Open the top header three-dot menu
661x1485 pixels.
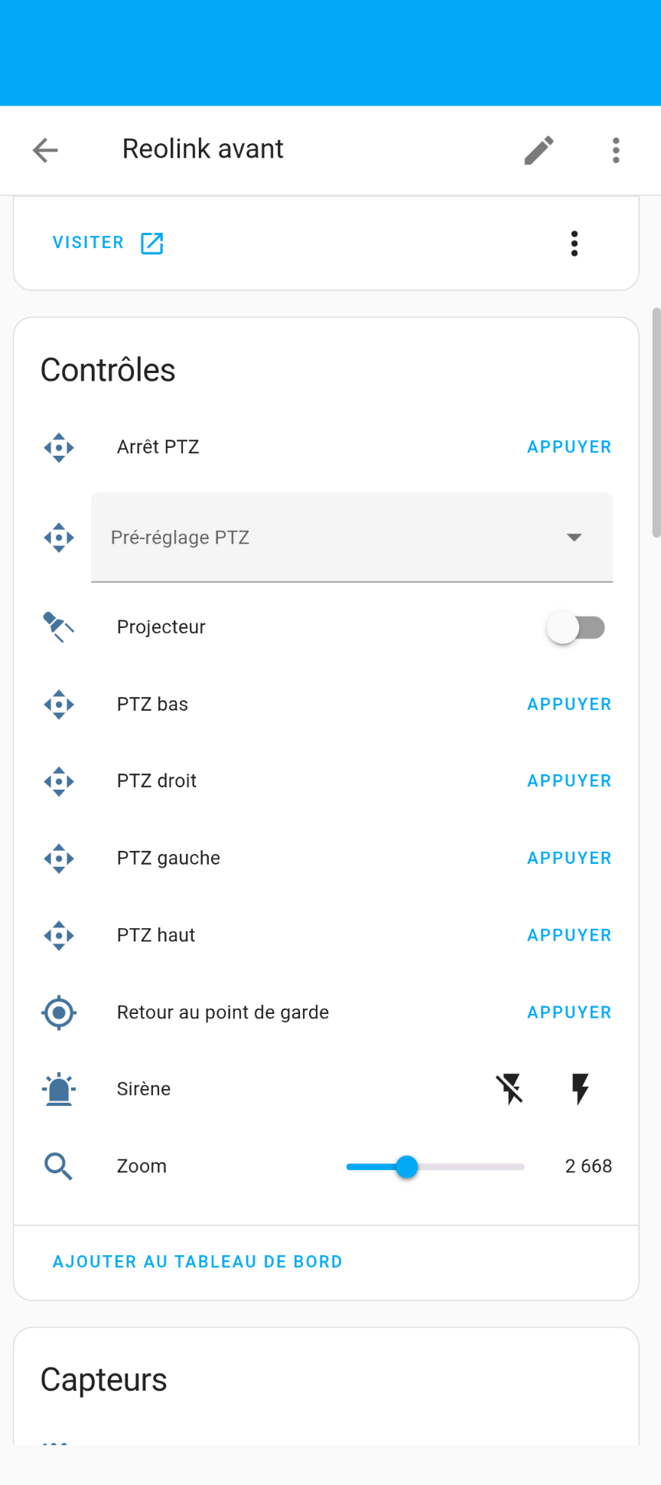(x=616, y=150)
